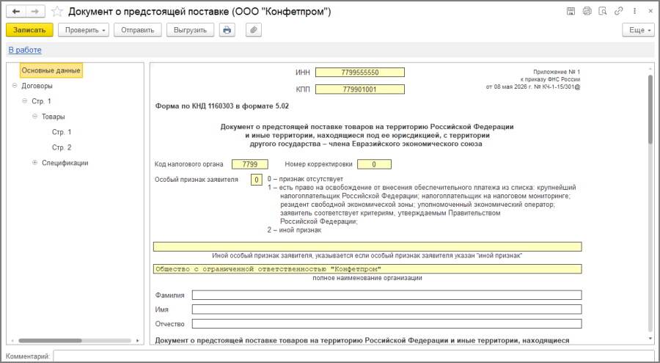
Task: Collapse the Товары node
Action: tap(34, 116)
